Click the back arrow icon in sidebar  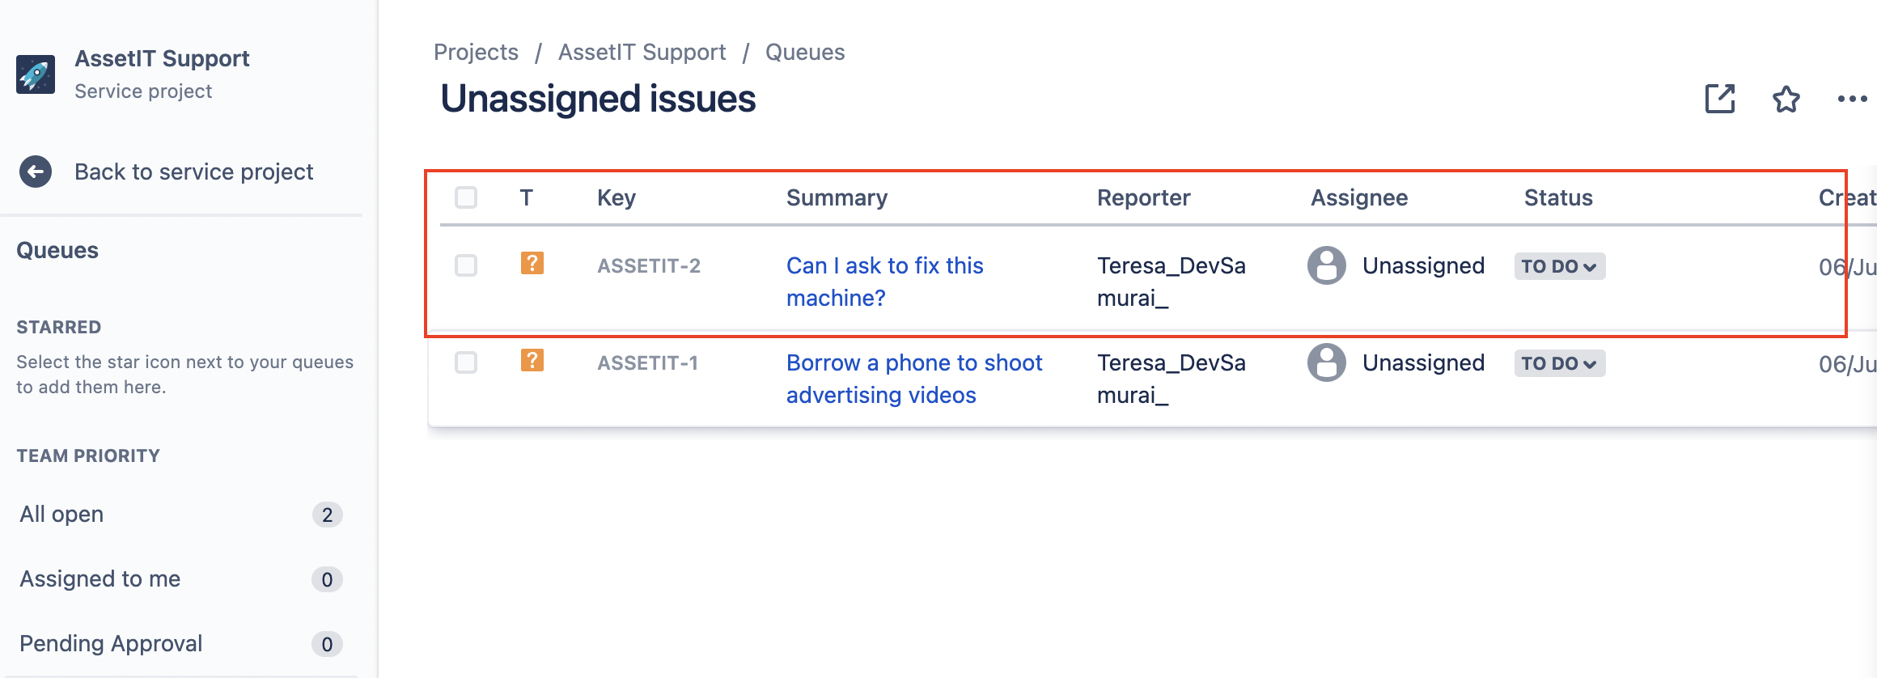(x=36, y=172)
